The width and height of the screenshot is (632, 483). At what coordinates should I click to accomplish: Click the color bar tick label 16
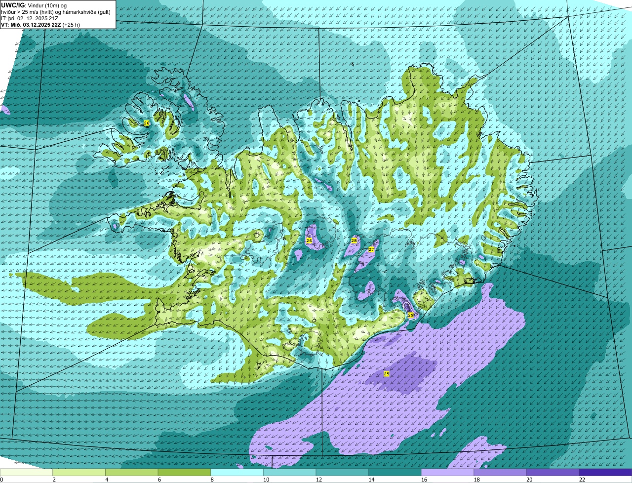(x=424, y=480)
